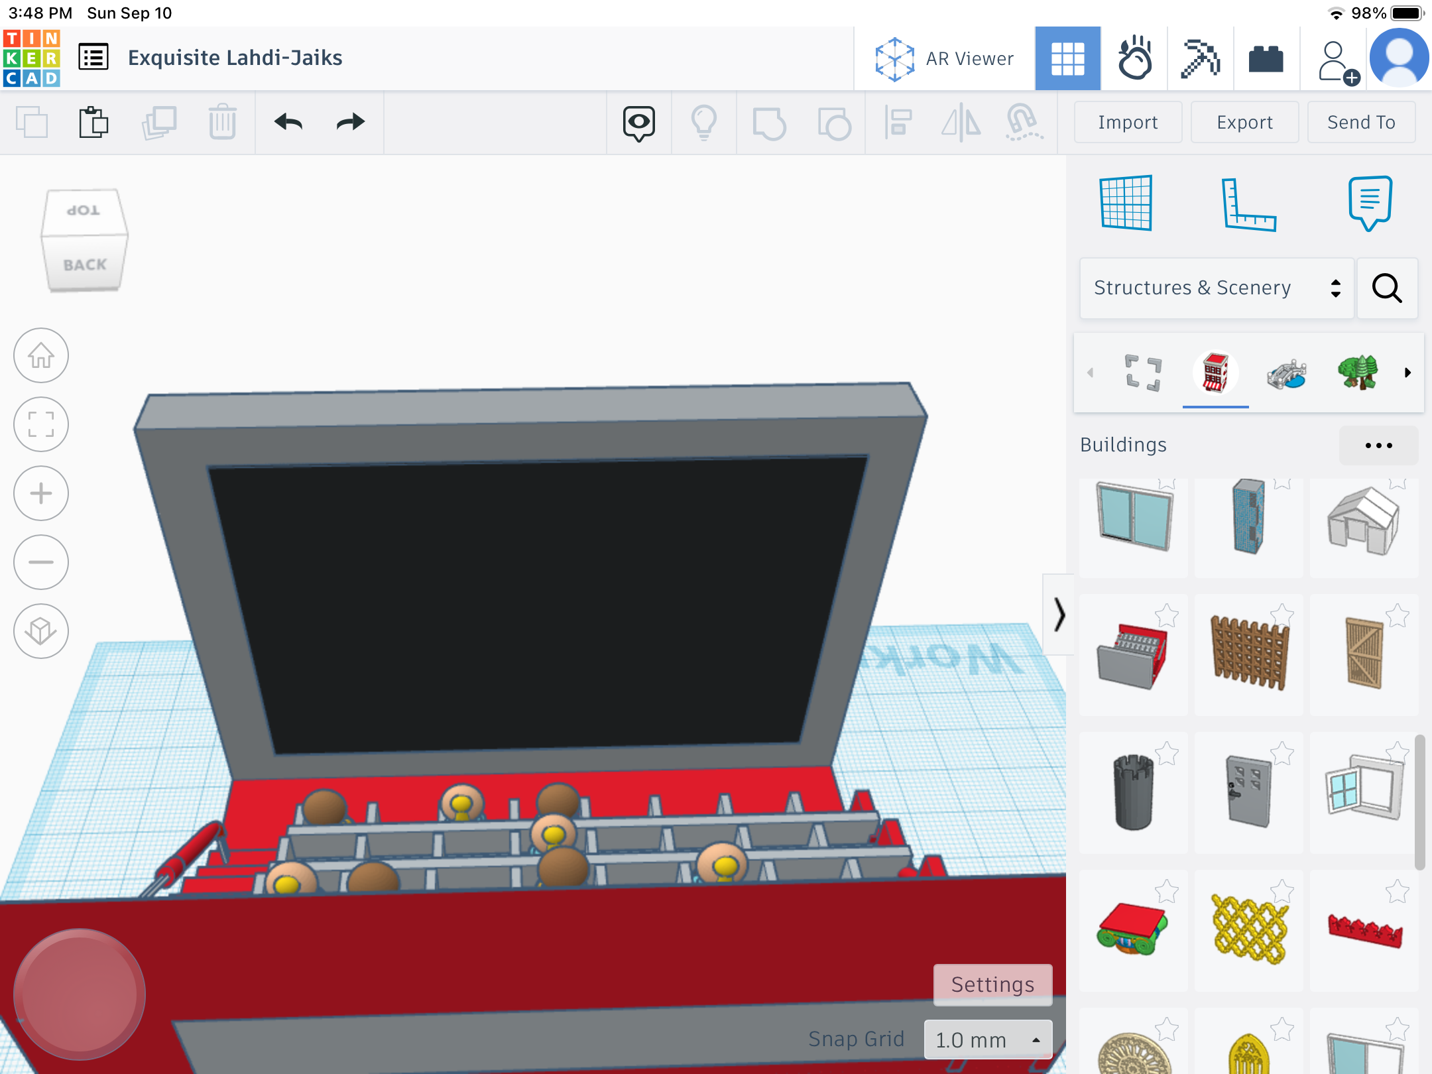The height and width of the screenshot is (1074, 1432).
Task: Open the Buildings more options menu
Action: pyautogui.click(x=1378, y=446)
